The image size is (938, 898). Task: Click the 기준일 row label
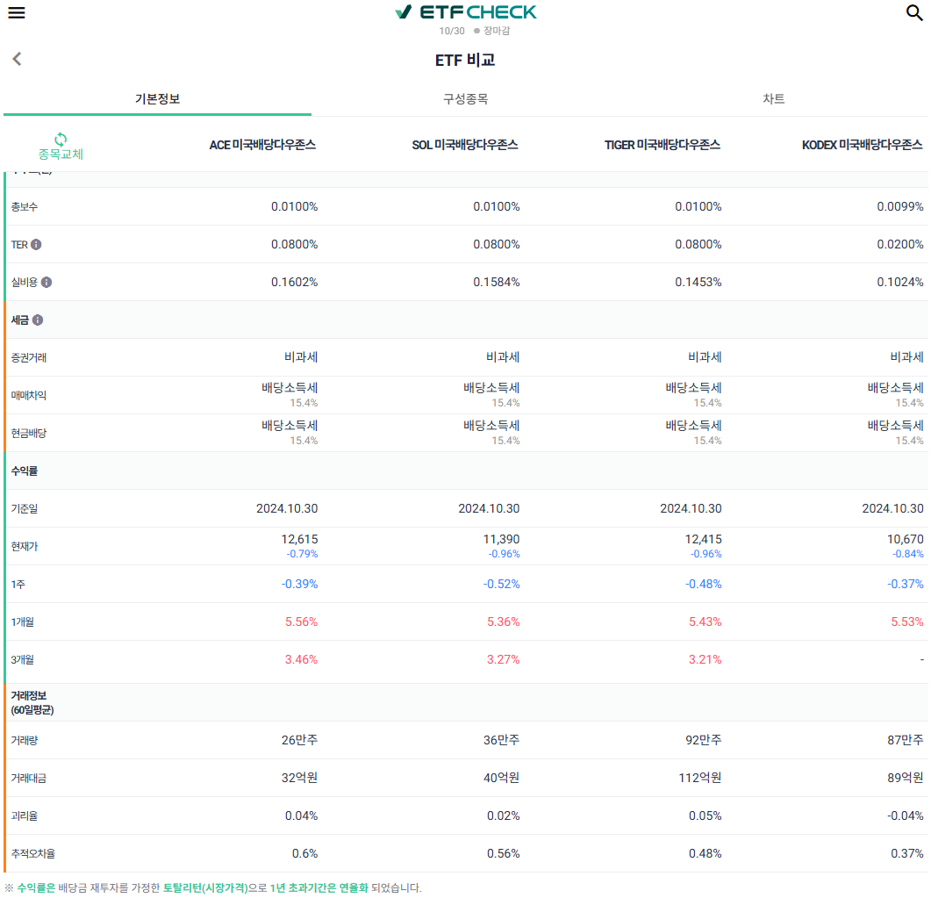coord(25,508)
